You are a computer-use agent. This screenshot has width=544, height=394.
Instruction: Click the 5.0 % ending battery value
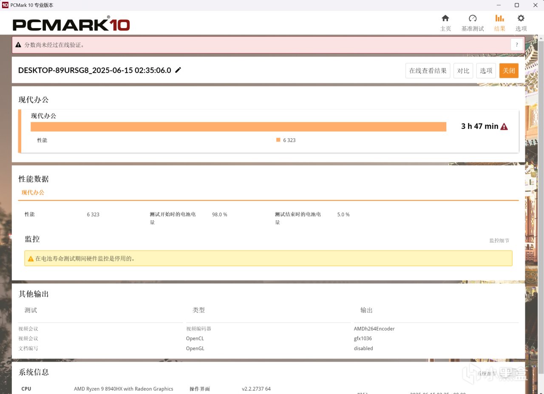coord(343,215)
